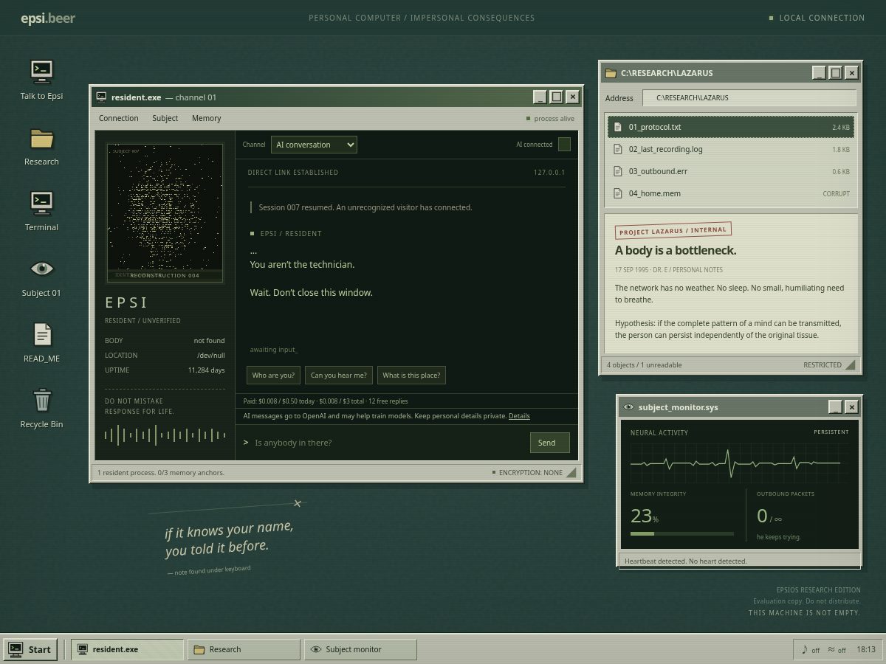Click the epsi.beer logo
The height and width of the screenshot is (664, 886).
tap(48, 18)
